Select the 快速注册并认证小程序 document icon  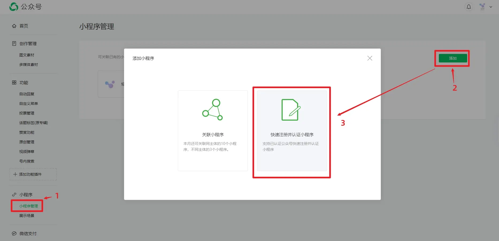(291, 110)
